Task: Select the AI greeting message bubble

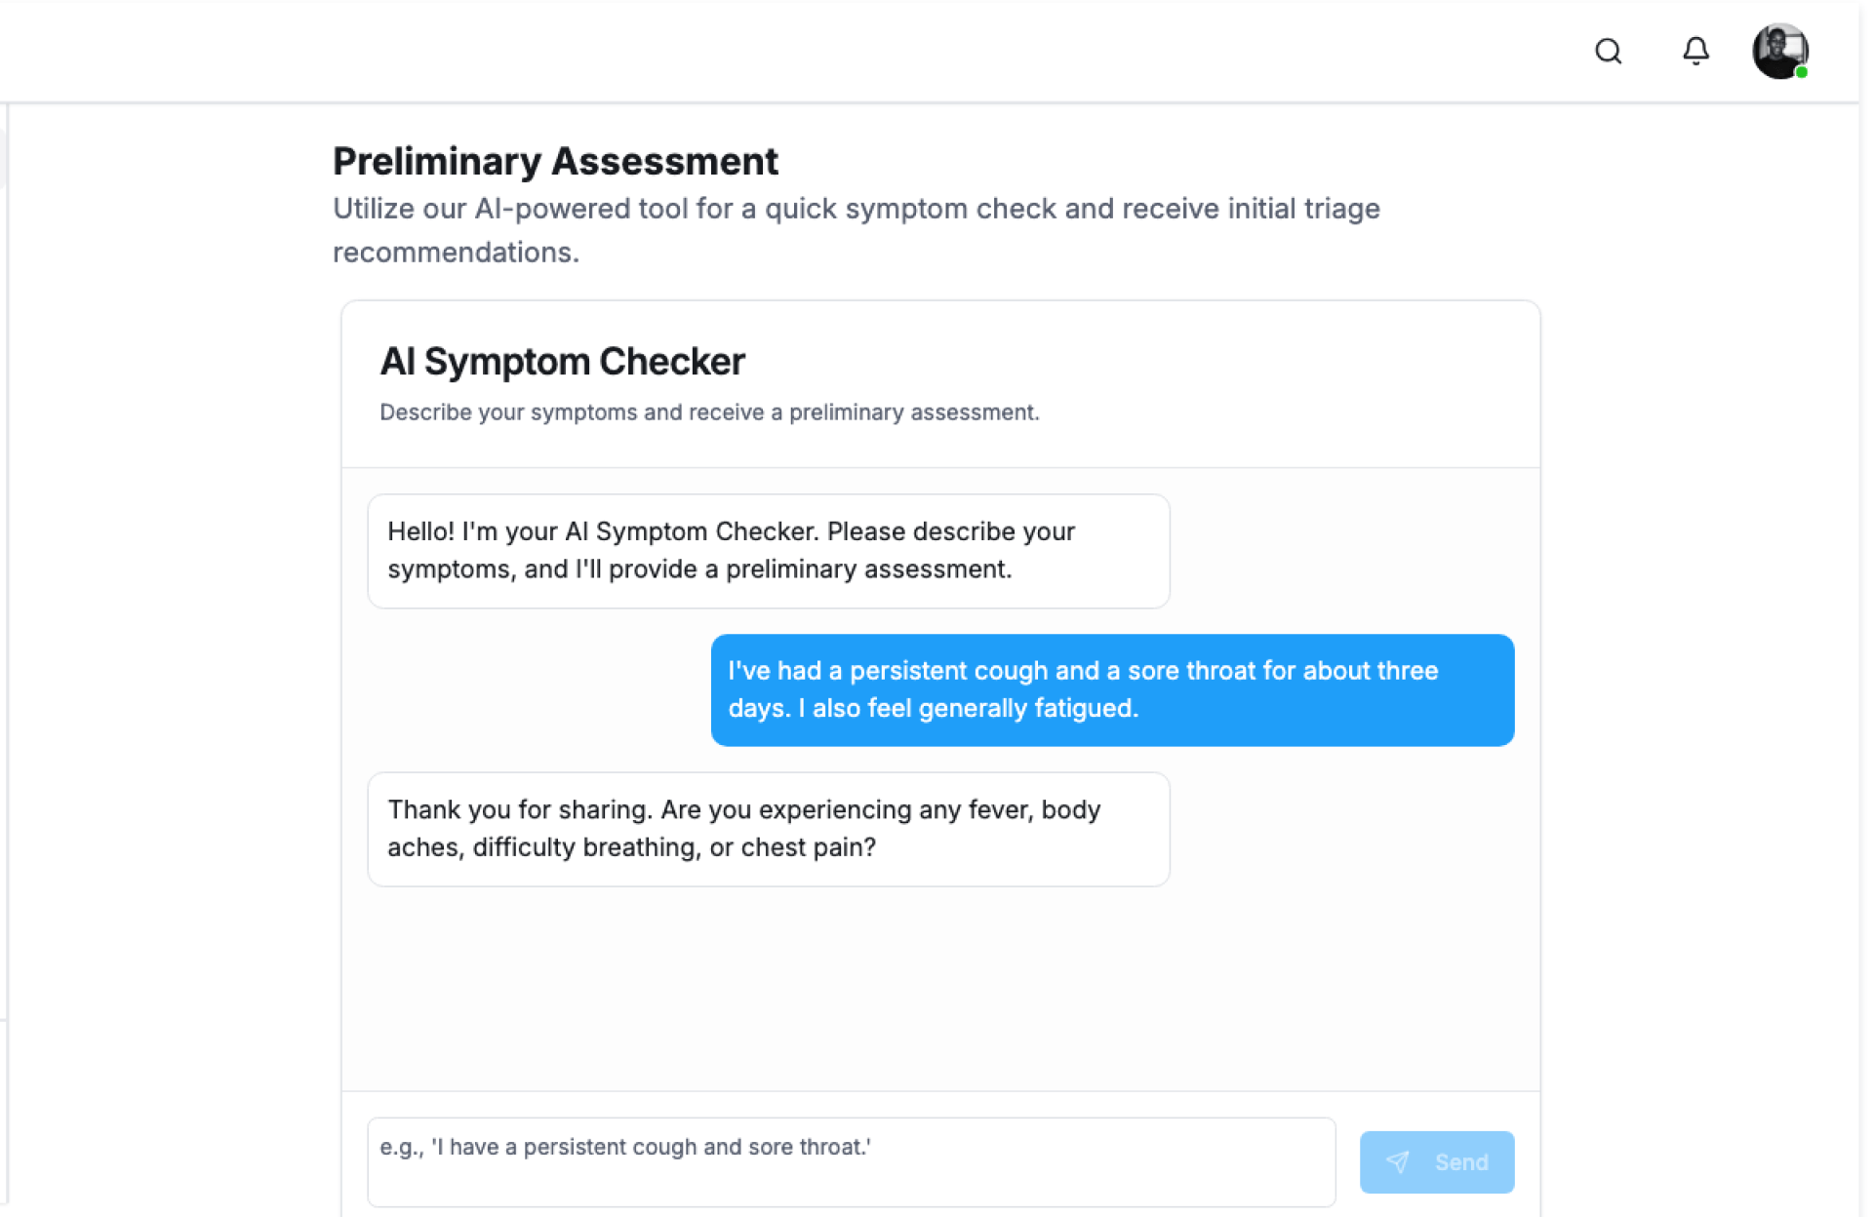Action: tap(768, 551)
